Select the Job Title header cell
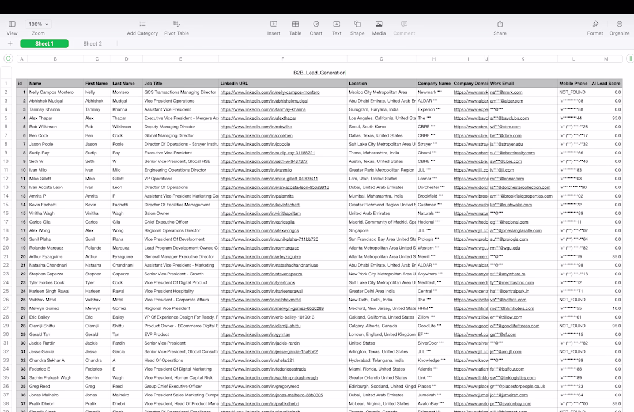The width and height of the screenshot is (634, 412). click(180, 84)
